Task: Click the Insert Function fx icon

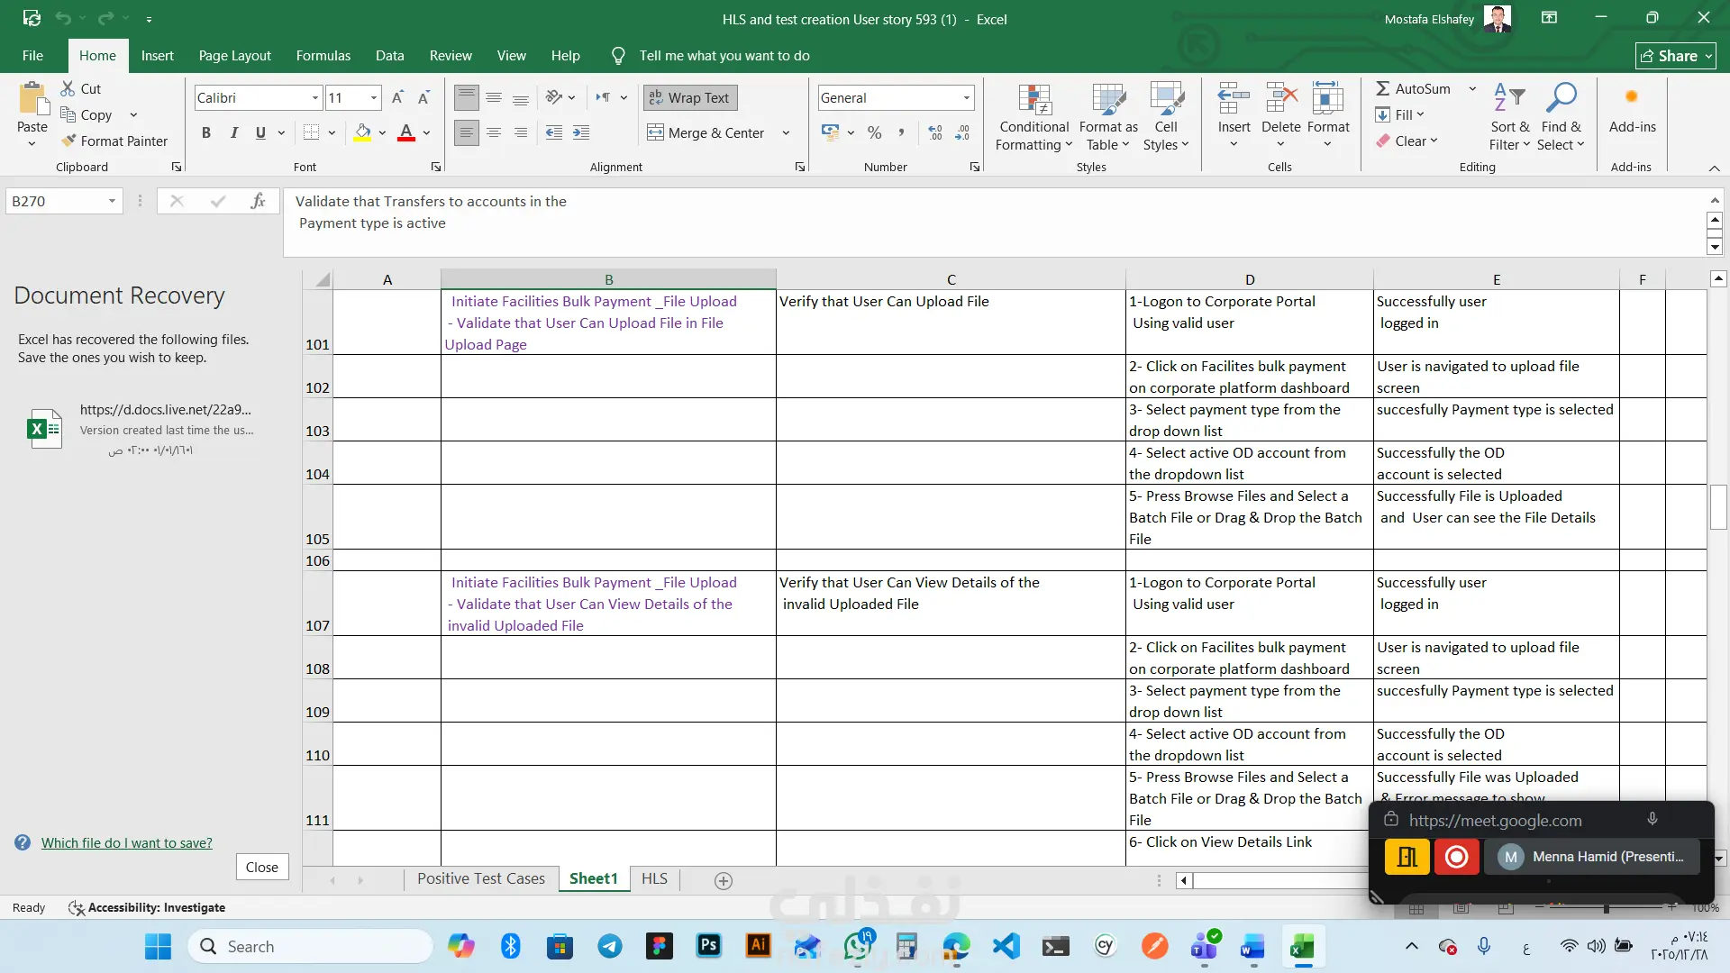Action: coord(258,201)
